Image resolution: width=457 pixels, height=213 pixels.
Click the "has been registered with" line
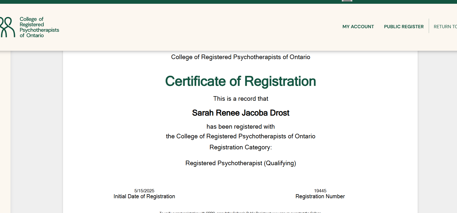click(x=241, y=127)
